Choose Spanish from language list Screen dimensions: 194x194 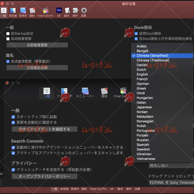162,145
